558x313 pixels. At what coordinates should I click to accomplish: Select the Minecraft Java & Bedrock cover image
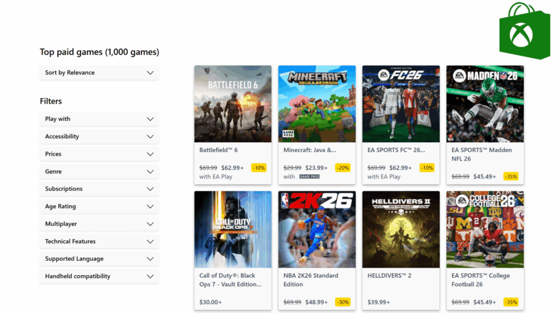(x=317, y=104)
